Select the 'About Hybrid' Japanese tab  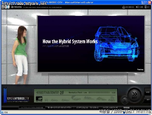tap(110, 107)
